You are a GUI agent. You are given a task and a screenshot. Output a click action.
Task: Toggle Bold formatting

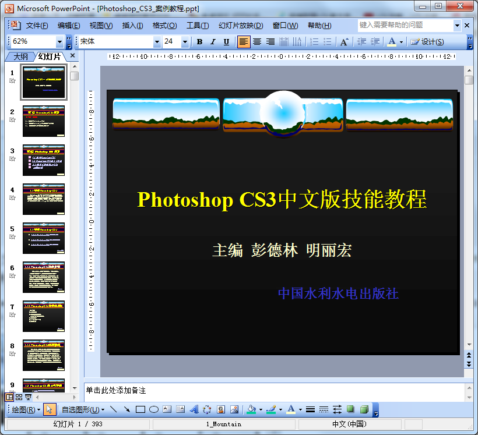[200, 42]
